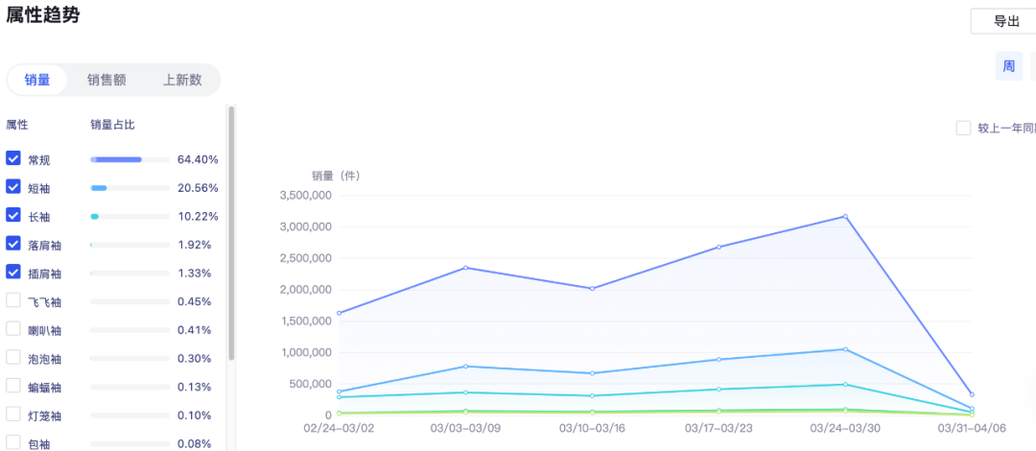1036x451 pixels.
Task: Uncheck the 长袖 attribute checkbox
Action: pyautogui.click(x=13, y=216)
